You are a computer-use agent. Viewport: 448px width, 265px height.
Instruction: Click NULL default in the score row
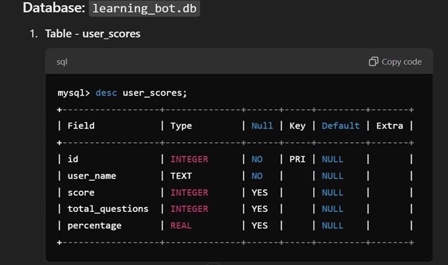333,192
